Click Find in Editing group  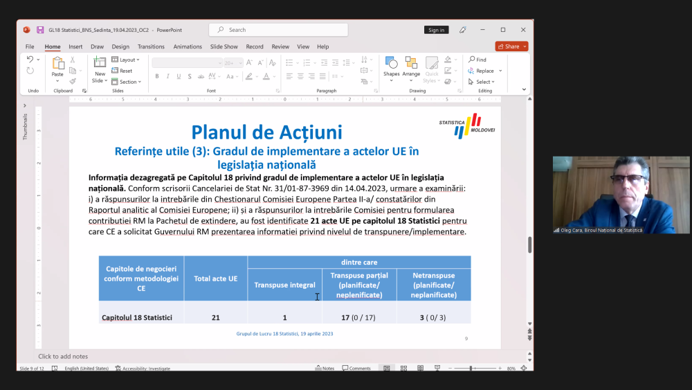click(477, 60)
